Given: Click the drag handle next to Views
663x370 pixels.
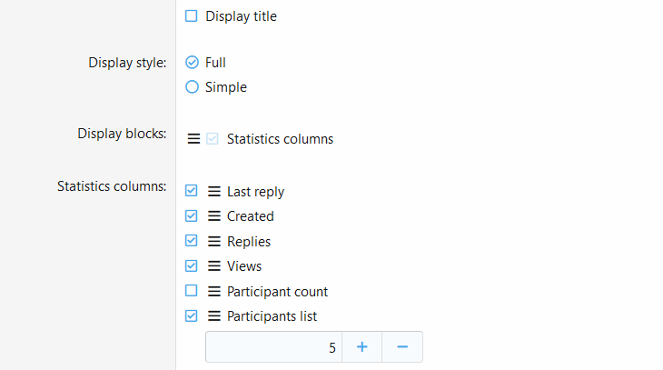Looking at the screenshot, I should click(x=214, y=265).
